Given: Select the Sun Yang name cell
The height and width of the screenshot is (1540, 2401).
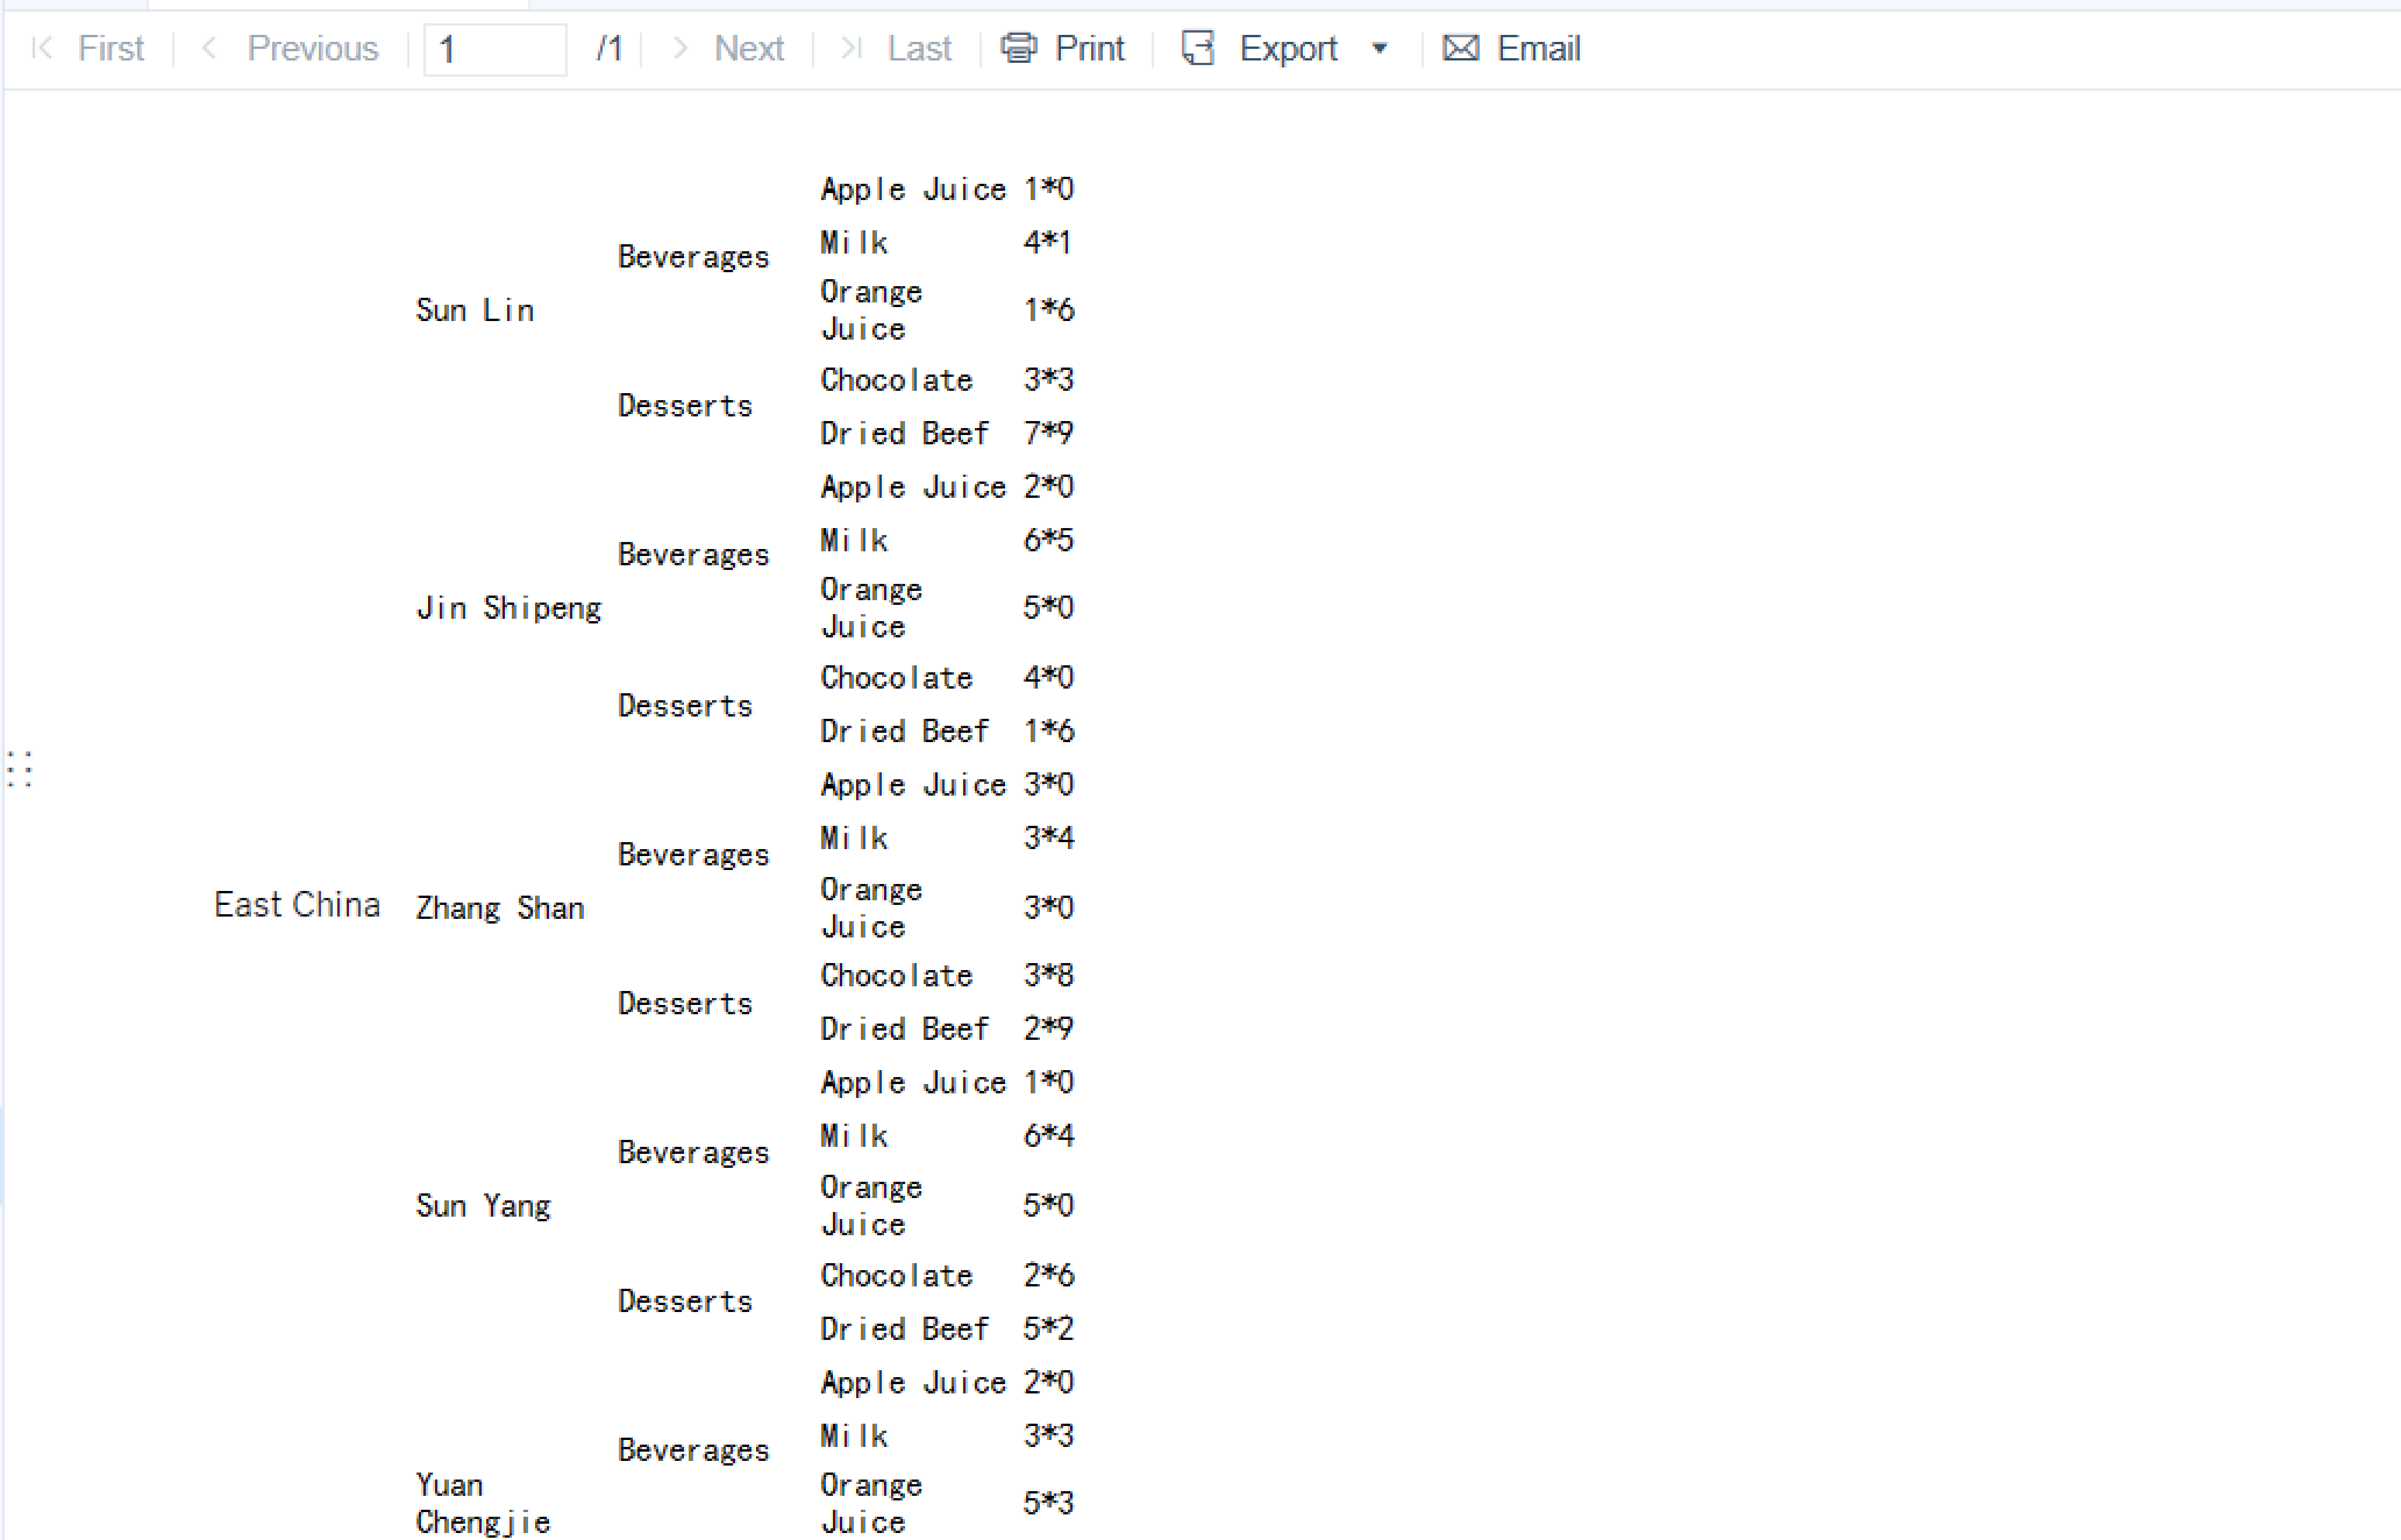Looking at the screenshot, I should 483,1206.
